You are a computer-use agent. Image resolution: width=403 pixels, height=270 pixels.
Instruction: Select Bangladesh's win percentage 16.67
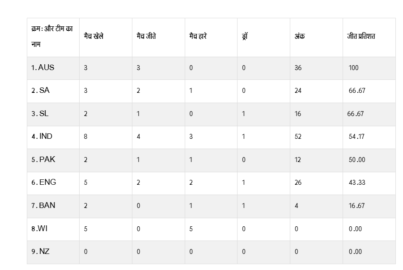pos(356,206)
